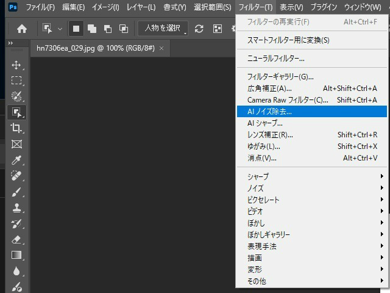Enable the Intersect with Selection mode
This screenshot has height=293, width=390.
(124, 29)
